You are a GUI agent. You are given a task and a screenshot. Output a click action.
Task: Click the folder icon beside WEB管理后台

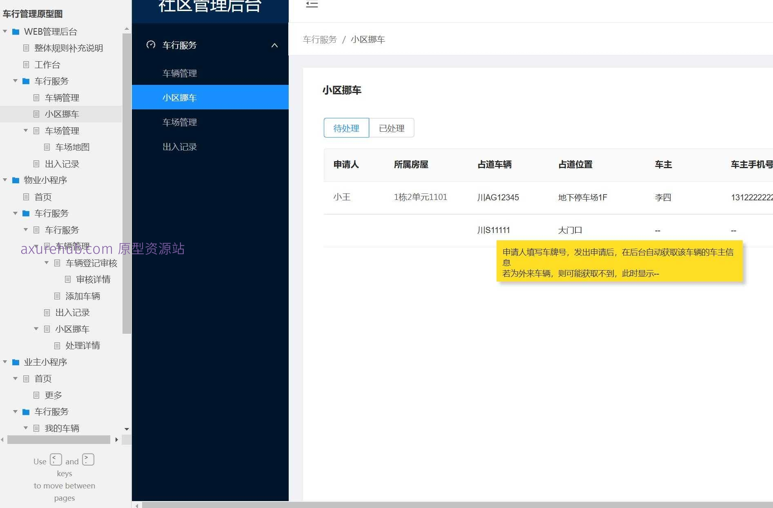(x=16, y=31)
